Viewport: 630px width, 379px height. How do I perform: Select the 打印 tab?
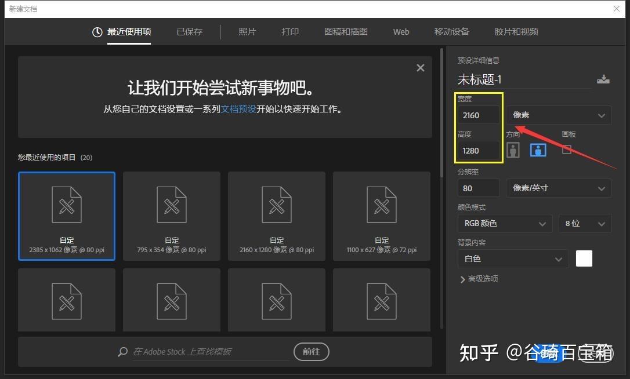pyautogui.click(x=290, y=32)
